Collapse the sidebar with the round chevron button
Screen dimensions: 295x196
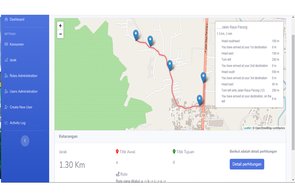pyautogui.click(x=25, y=141)
